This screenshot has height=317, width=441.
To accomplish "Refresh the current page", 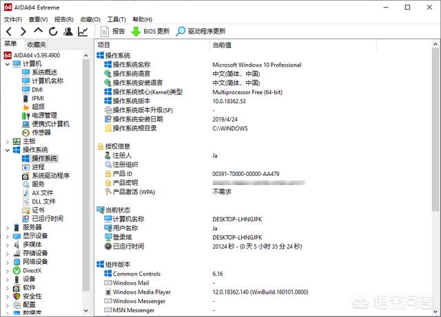I will pyautogui.click(x=53, y=32).
